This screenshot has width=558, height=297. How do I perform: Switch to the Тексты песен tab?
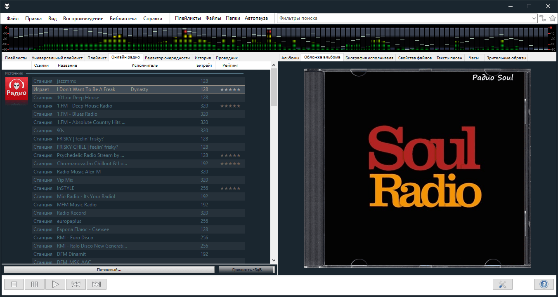449,58
